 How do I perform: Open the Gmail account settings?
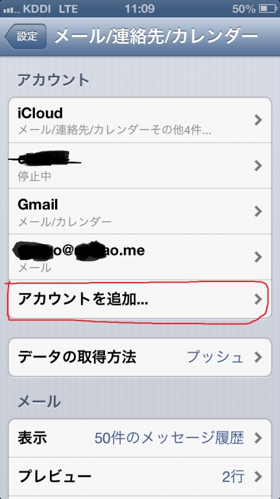(140, 211)
